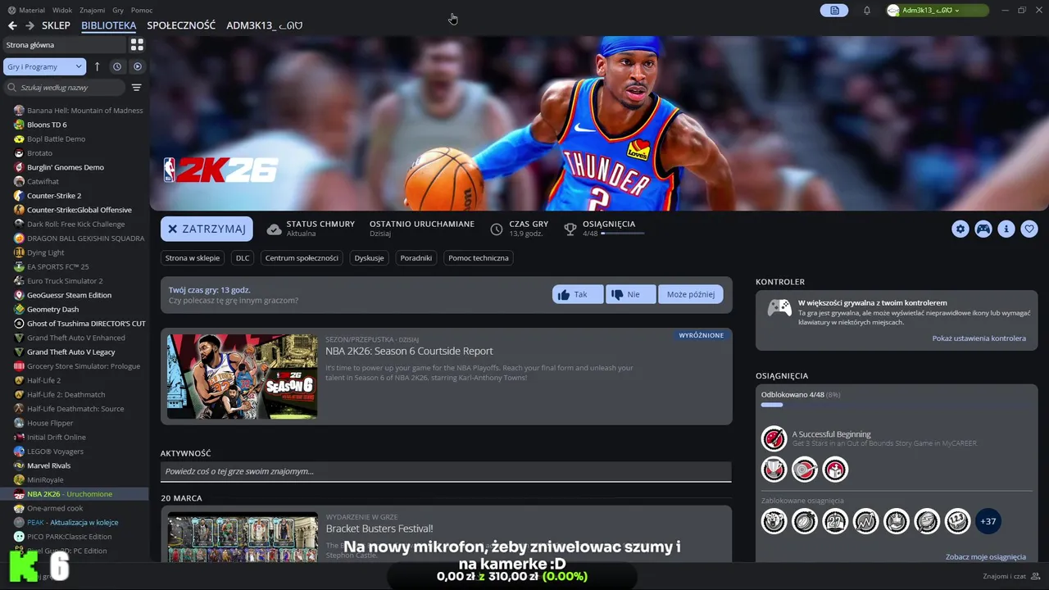Open advanced filter options icon
The width and height of the screenshot is (1049, 590).
coord(137,88)
